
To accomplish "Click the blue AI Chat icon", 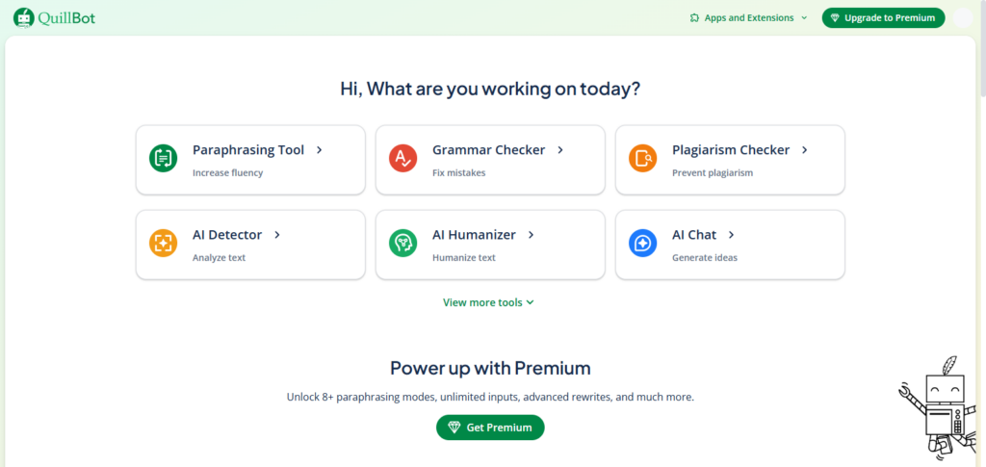I will tap(642, 243).
